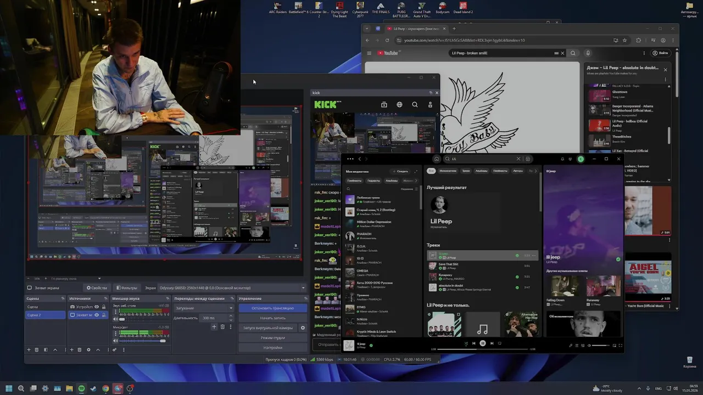Toggle green saved checkmark on Кукареку track
This screenshot has width=703, height=395.
[517, 276]
